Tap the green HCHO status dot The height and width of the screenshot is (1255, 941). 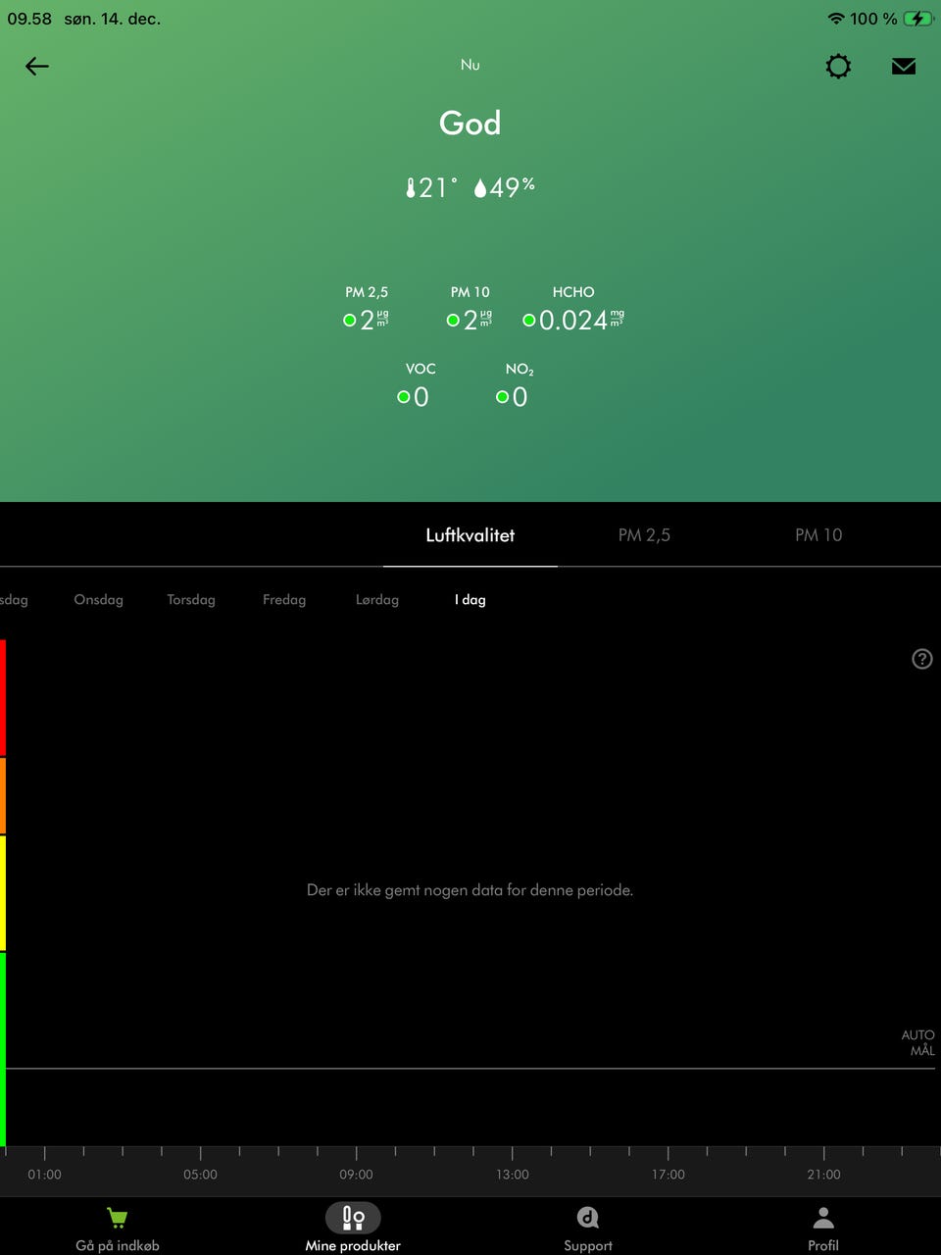tap(528, 320)
